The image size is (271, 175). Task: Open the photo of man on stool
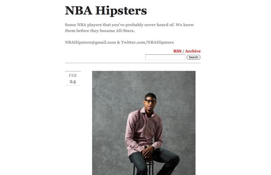click(144, 123)
